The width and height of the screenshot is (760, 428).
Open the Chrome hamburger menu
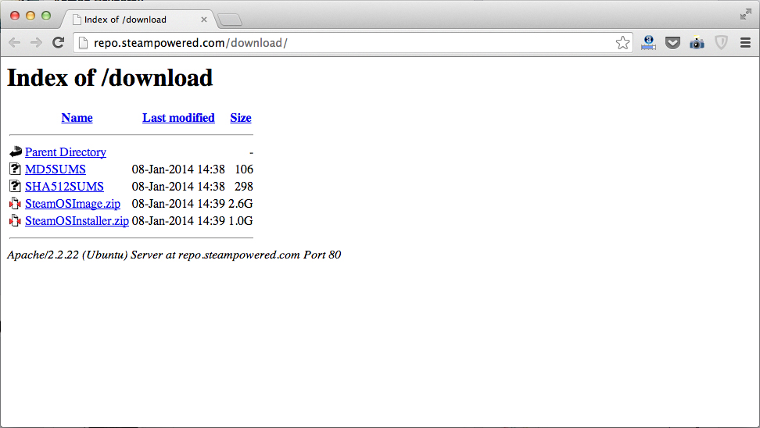click(x=745, y=43)
